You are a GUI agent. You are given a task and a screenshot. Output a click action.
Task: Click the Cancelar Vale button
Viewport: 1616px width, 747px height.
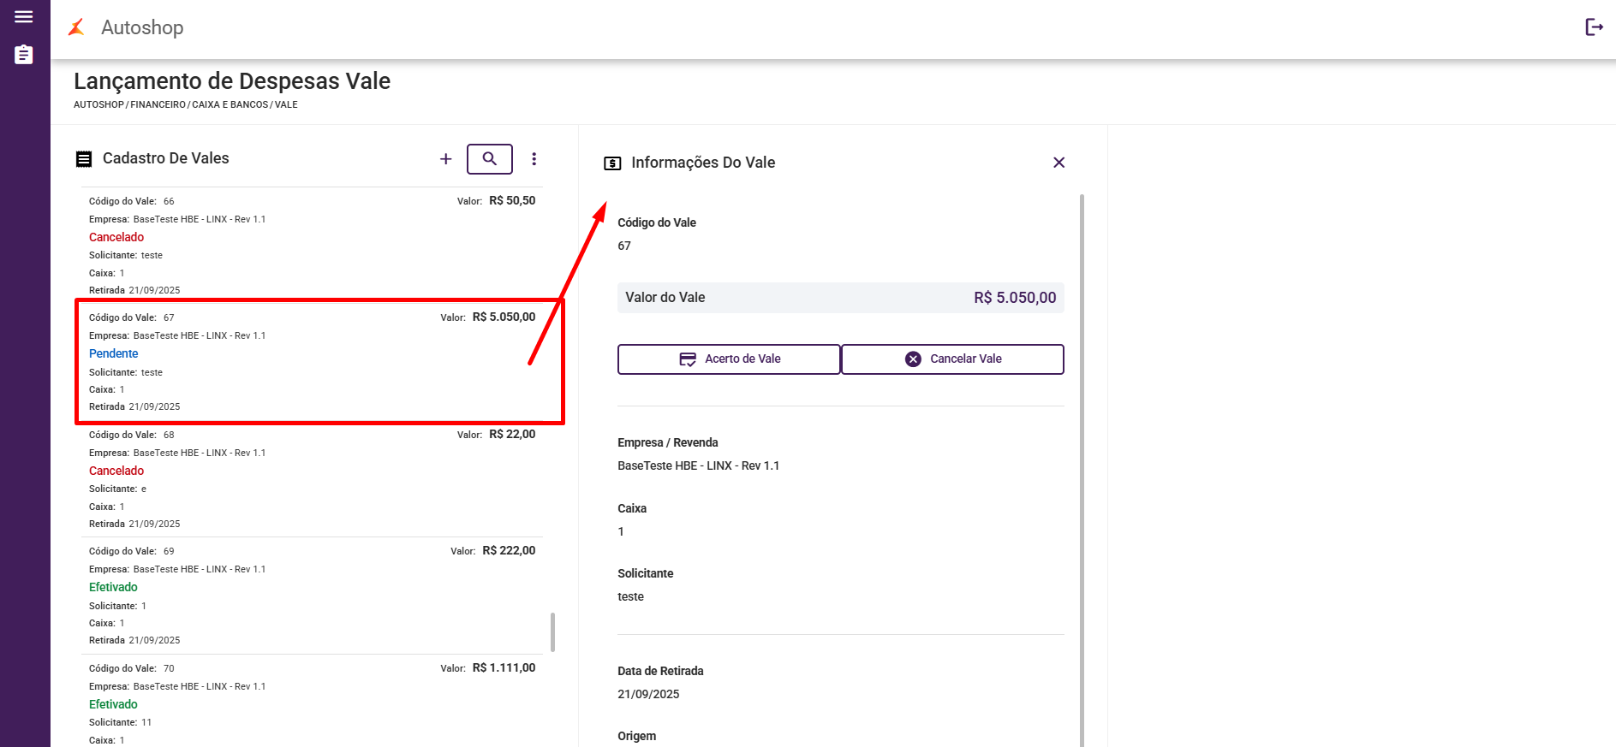click(x=952, y=359)
